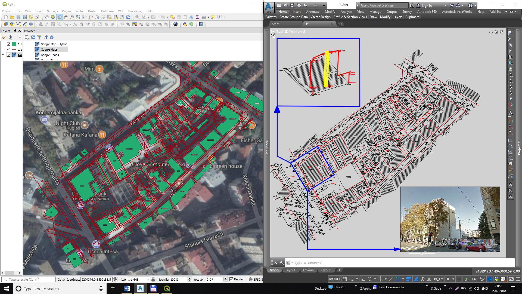Image resolution: width=522 pixels, height=294 pixels.
Task: Click the AutoCAD application menu button
Action: tap(269, 7)
